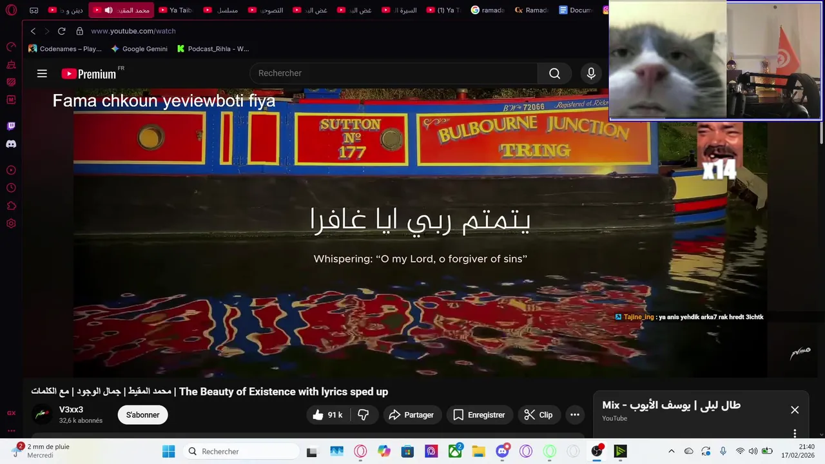The height and width of the screenshot is (464, 825).
Task: Toggle the taskbar microphone tray icon
Action: pos(723,451)
